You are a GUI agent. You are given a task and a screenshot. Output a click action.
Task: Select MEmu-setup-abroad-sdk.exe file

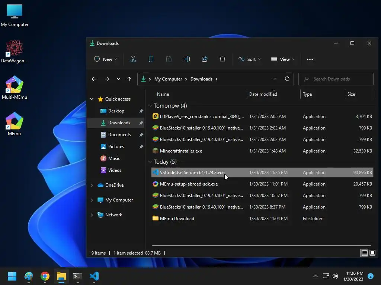tap(262, 184)
